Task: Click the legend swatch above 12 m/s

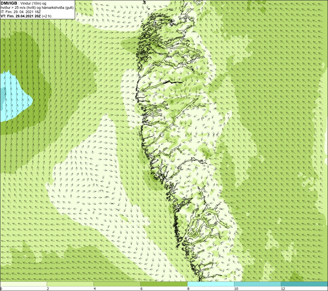Action: (304, 284)
